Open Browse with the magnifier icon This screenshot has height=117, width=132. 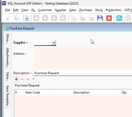pyautogui.click(x=119, y=18)
